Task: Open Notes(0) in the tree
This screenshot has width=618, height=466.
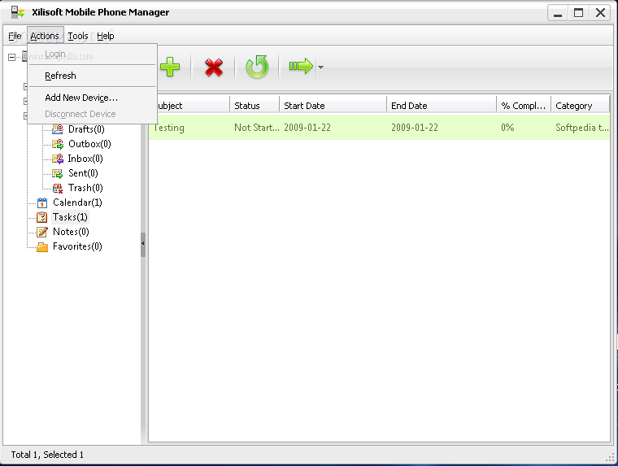Action: coord(71,232)
